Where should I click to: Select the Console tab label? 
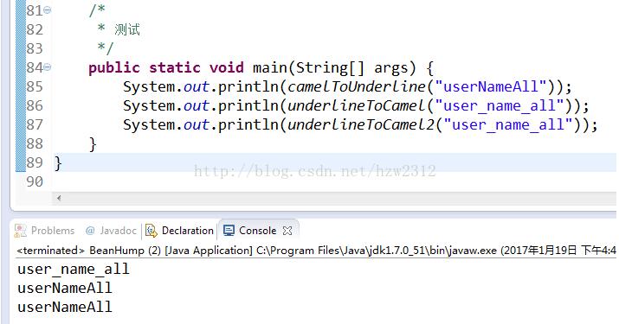[x=257, y=231]
